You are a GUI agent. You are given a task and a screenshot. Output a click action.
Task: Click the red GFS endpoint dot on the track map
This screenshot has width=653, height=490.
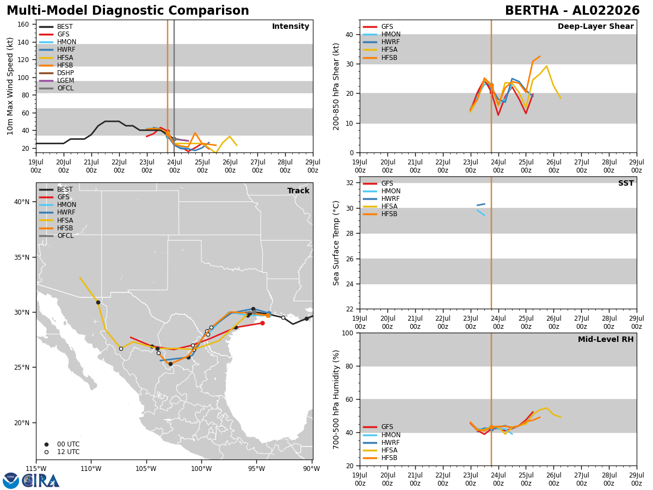pyautogui.click(x=262, y=323)
